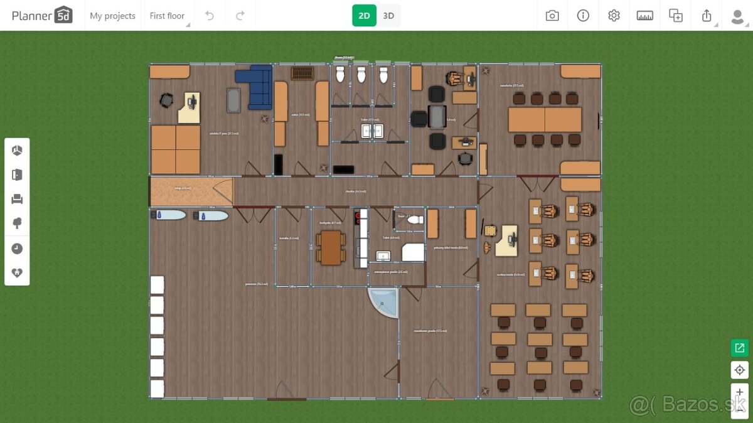Image resolution: width=753 pixels, height=423 pixels.
Task: Open favorites heart-house icon
Action: tap(17, 273)
